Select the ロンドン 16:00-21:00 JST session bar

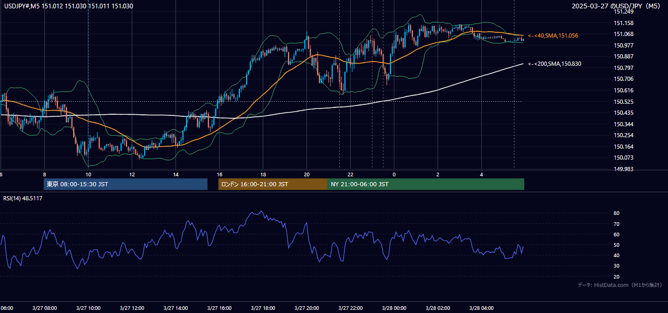273,184
